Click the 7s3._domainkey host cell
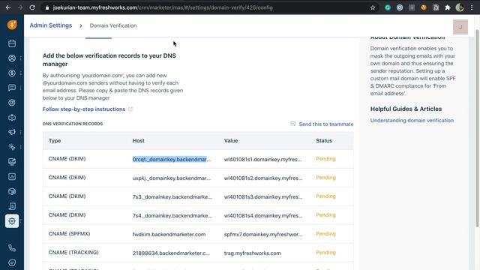 tap(172, 196)
